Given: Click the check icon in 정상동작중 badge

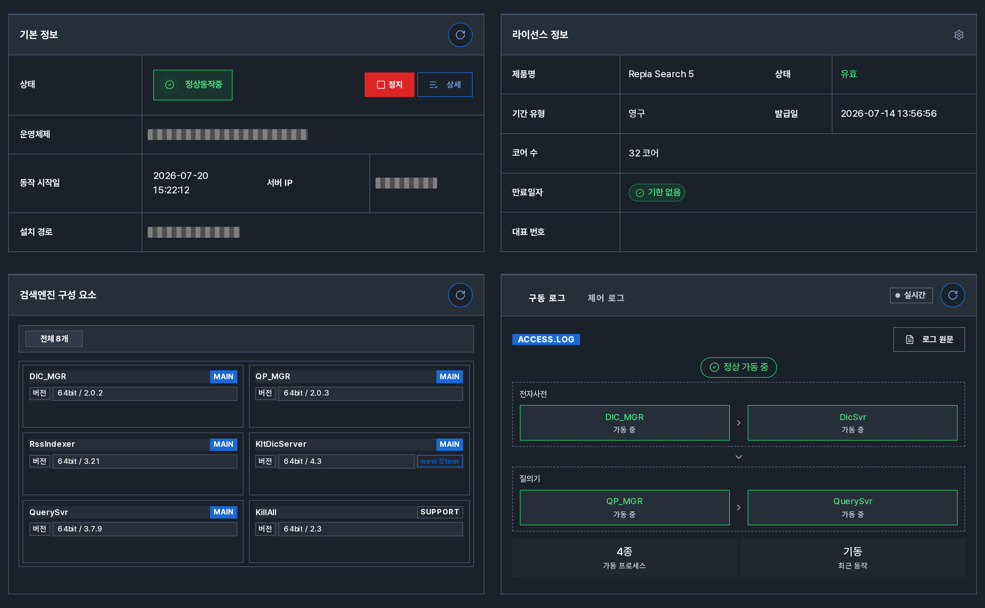Looking at the screenshot, I should pos(169,85).
